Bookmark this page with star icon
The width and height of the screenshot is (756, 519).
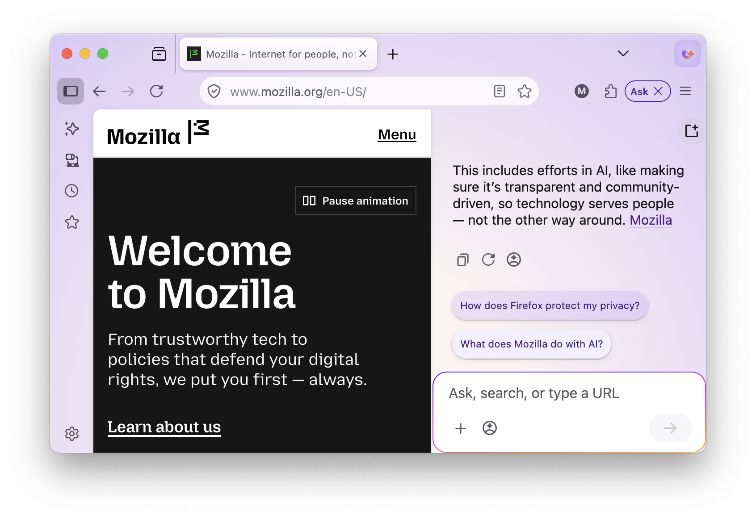coord(524,92)
